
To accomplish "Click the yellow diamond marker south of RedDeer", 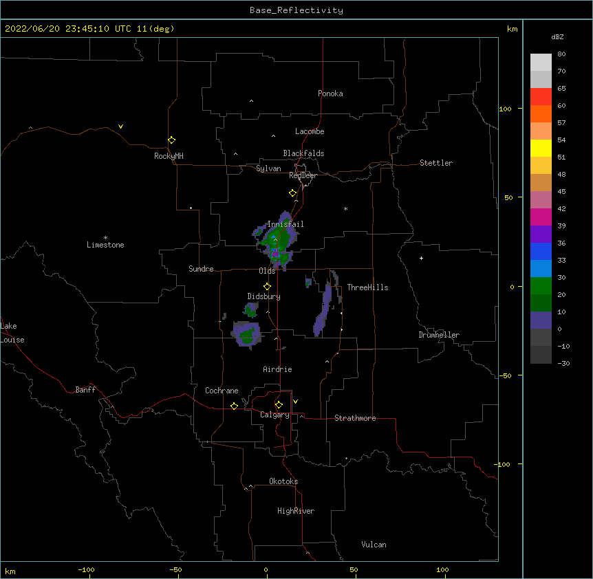I will click(x=293, y=193).
